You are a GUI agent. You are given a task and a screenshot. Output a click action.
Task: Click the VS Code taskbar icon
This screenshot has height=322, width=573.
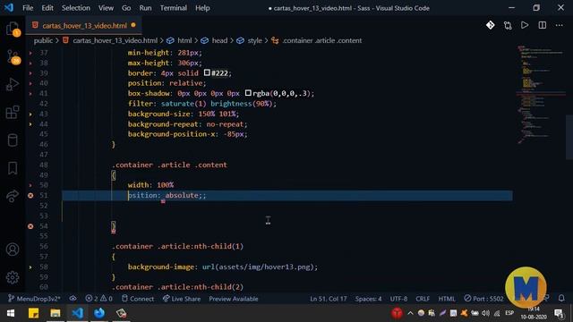[78, 313]
